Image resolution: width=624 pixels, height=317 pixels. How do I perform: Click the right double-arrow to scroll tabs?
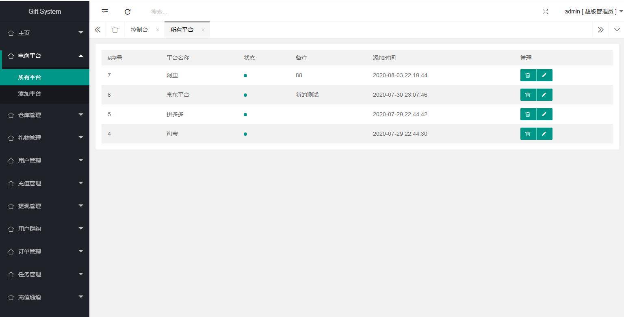coord(601,29)
